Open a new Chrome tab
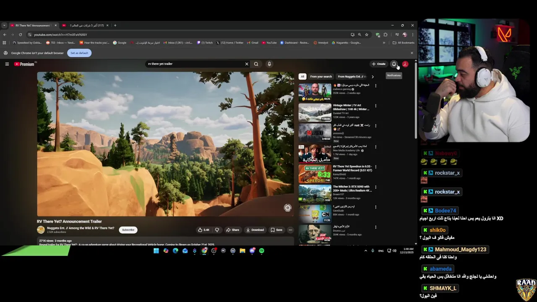Image resolution: width=537 pixels, height=302 pixels. point(115,25)
